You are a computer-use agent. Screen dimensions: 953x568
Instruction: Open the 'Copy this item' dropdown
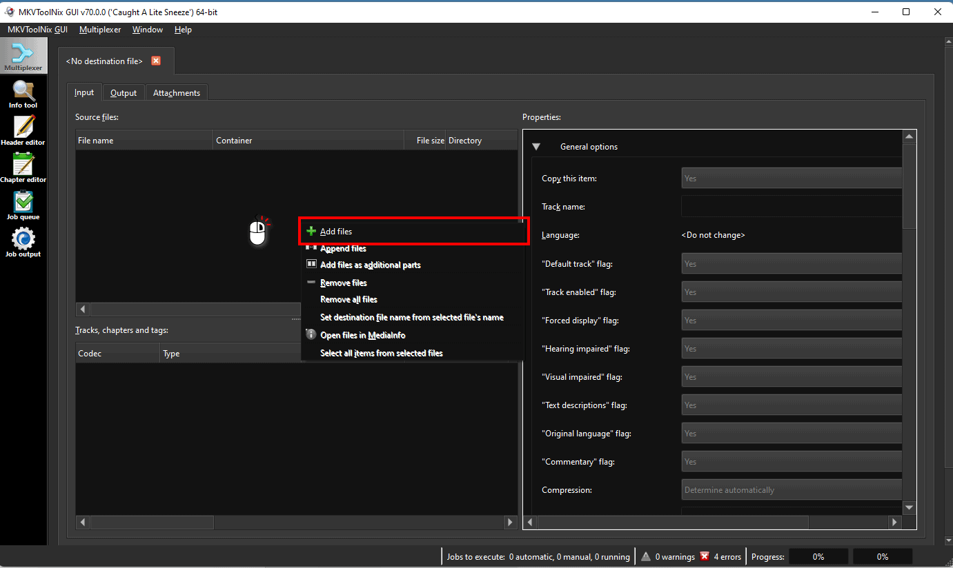tap(792, 178)
